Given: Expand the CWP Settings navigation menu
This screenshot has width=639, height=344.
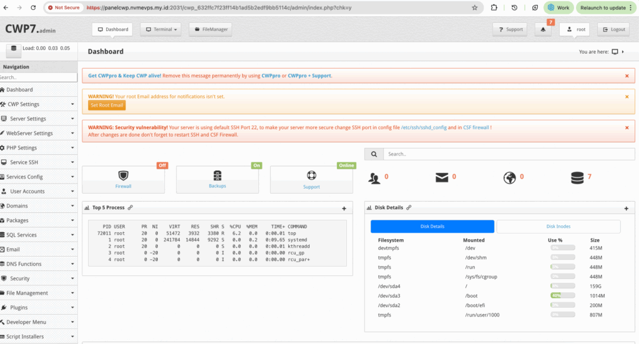Looking at the screenshot, I should tap(39, 104).
